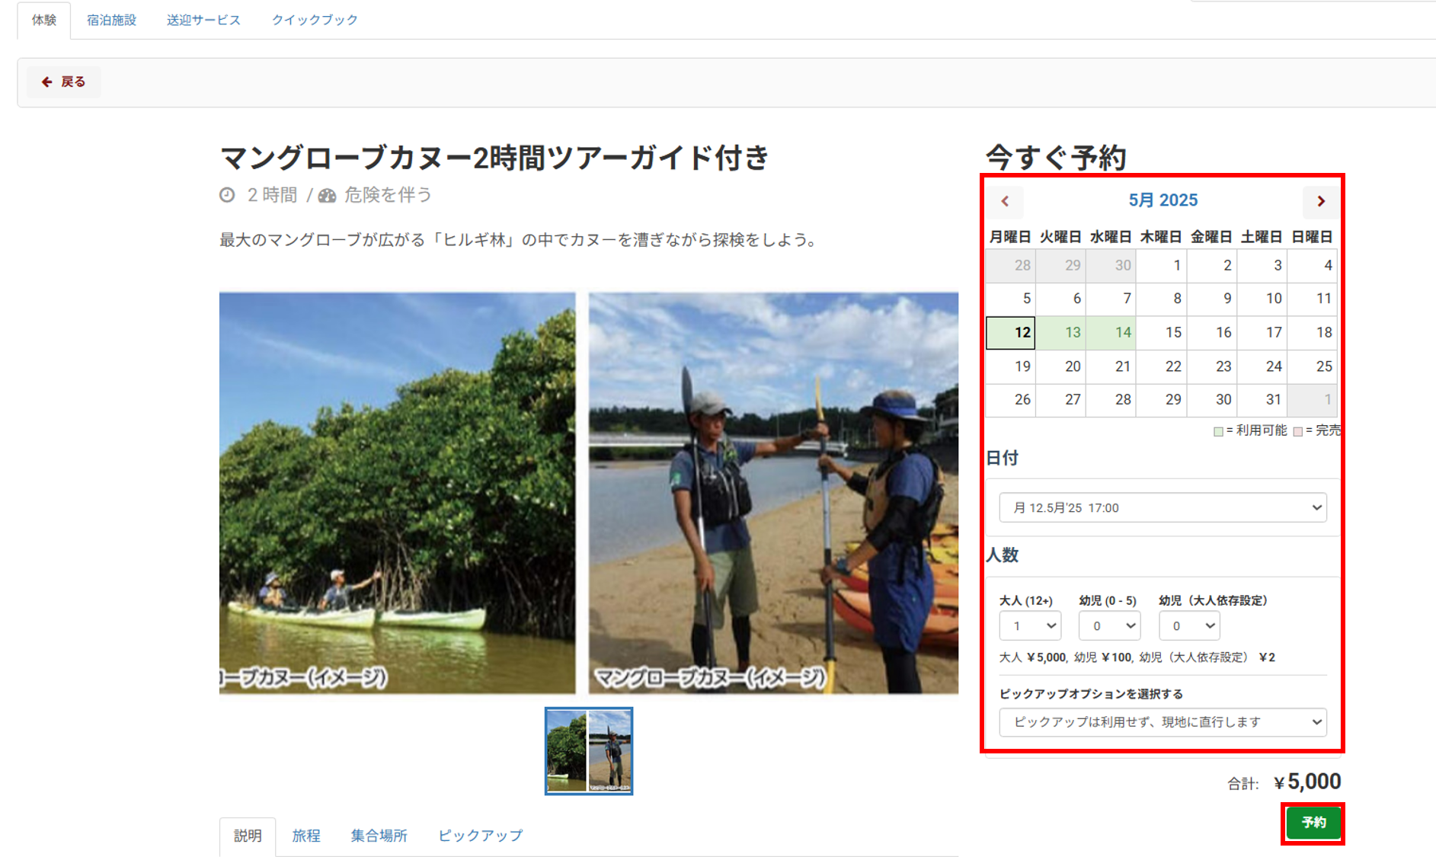This screenshot has width=1436, height=857.
Task: Select available date 14 in the calendar
Action: pyautogui.click(x=1111, y=333)
